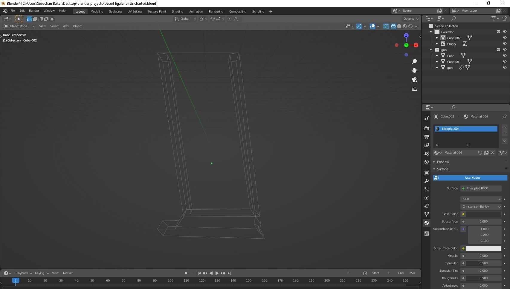Image resolution: width=510 pixels, height=289 pixels.
Task: Open the Modifiers wrench tab
Action: coord(427,181)
